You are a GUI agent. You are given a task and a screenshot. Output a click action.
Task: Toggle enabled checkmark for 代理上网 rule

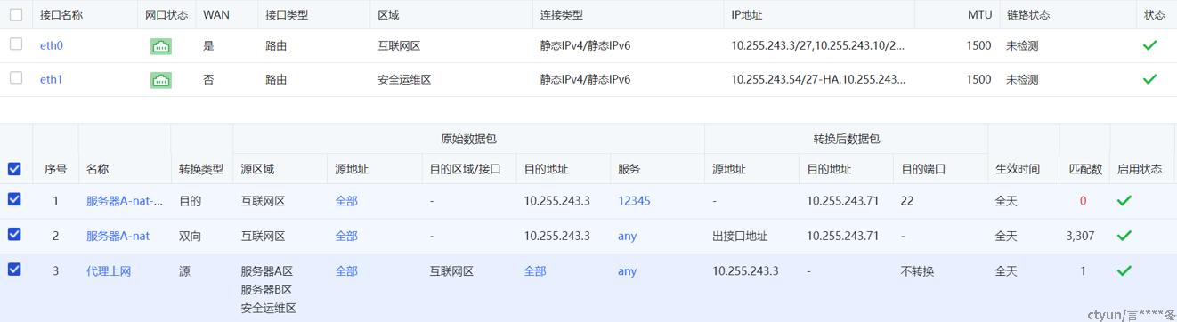pyautogui.click(x=1124, y=270)
